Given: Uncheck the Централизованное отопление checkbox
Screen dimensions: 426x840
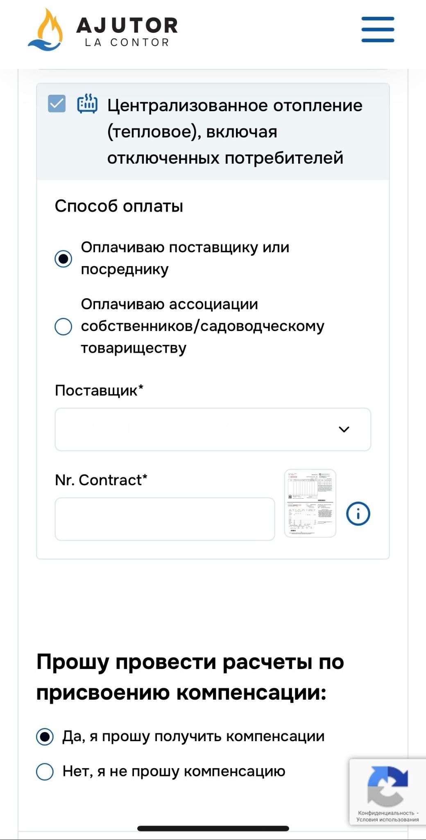Looking at the screenshot, I should pyautogui.click(x=57, y=103).
